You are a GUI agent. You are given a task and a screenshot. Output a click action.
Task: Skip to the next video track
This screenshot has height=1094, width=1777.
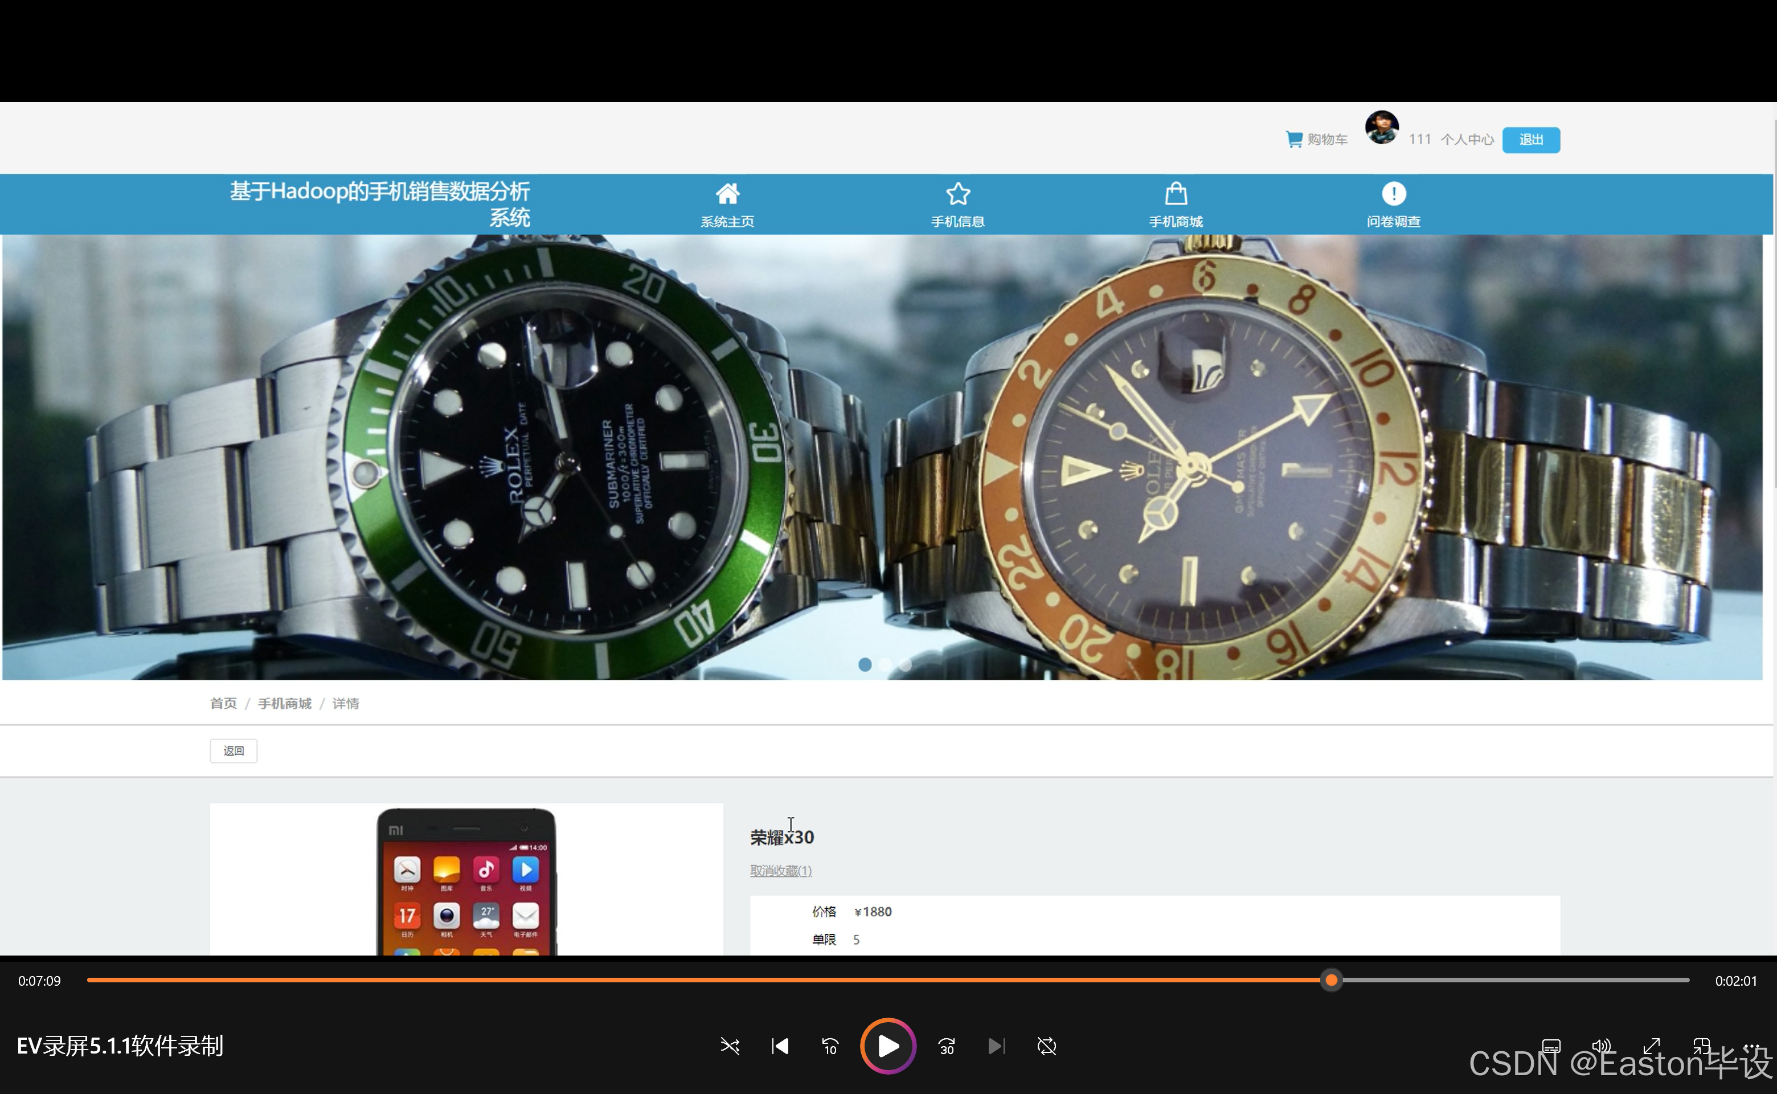click(997, 1046)
